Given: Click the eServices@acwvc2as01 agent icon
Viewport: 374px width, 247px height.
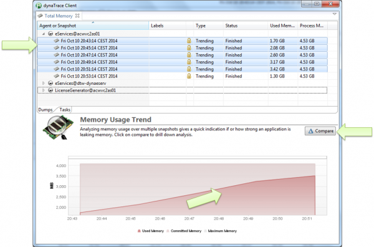Looking at the screenshot, I should [x=50, y=34].
